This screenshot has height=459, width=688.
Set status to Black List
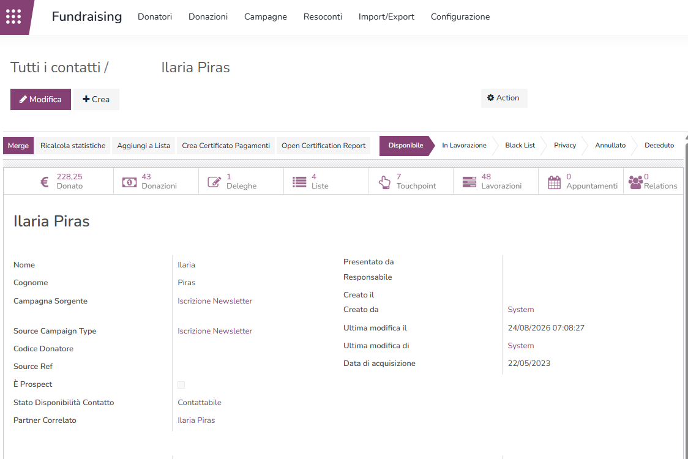tap(520, 146)
